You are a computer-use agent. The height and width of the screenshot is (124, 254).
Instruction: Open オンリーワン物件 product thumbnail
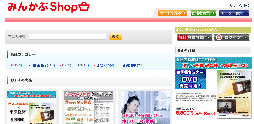coord(145,108)
